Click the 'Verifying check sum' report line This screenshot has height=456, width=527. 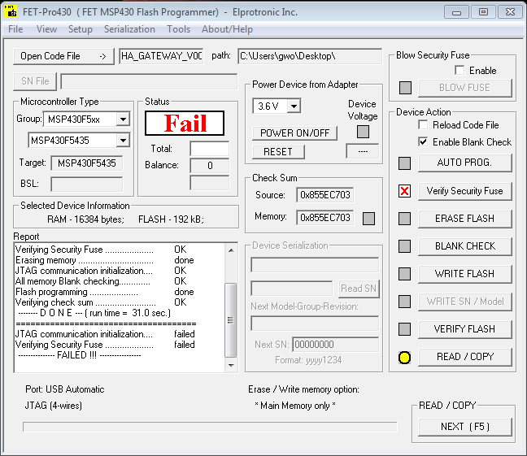(101, 302)
